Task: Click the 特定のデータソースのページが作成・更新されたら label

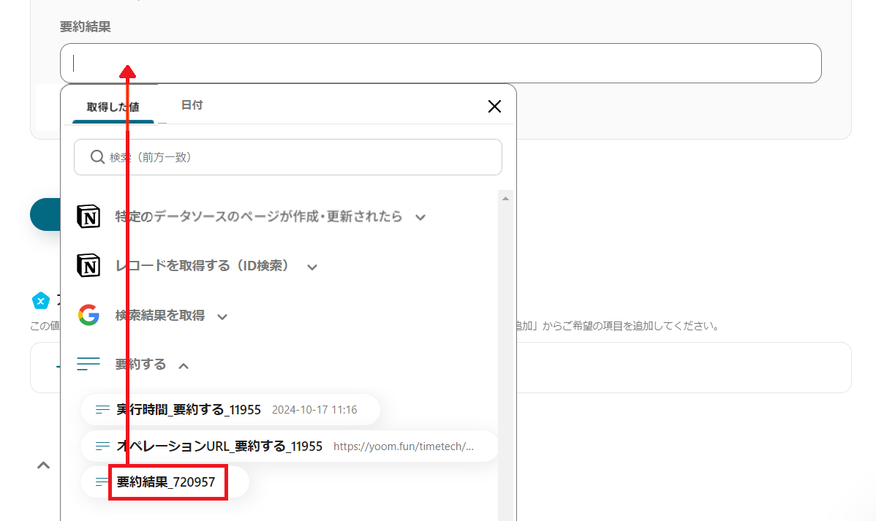Action: [259, 217]
